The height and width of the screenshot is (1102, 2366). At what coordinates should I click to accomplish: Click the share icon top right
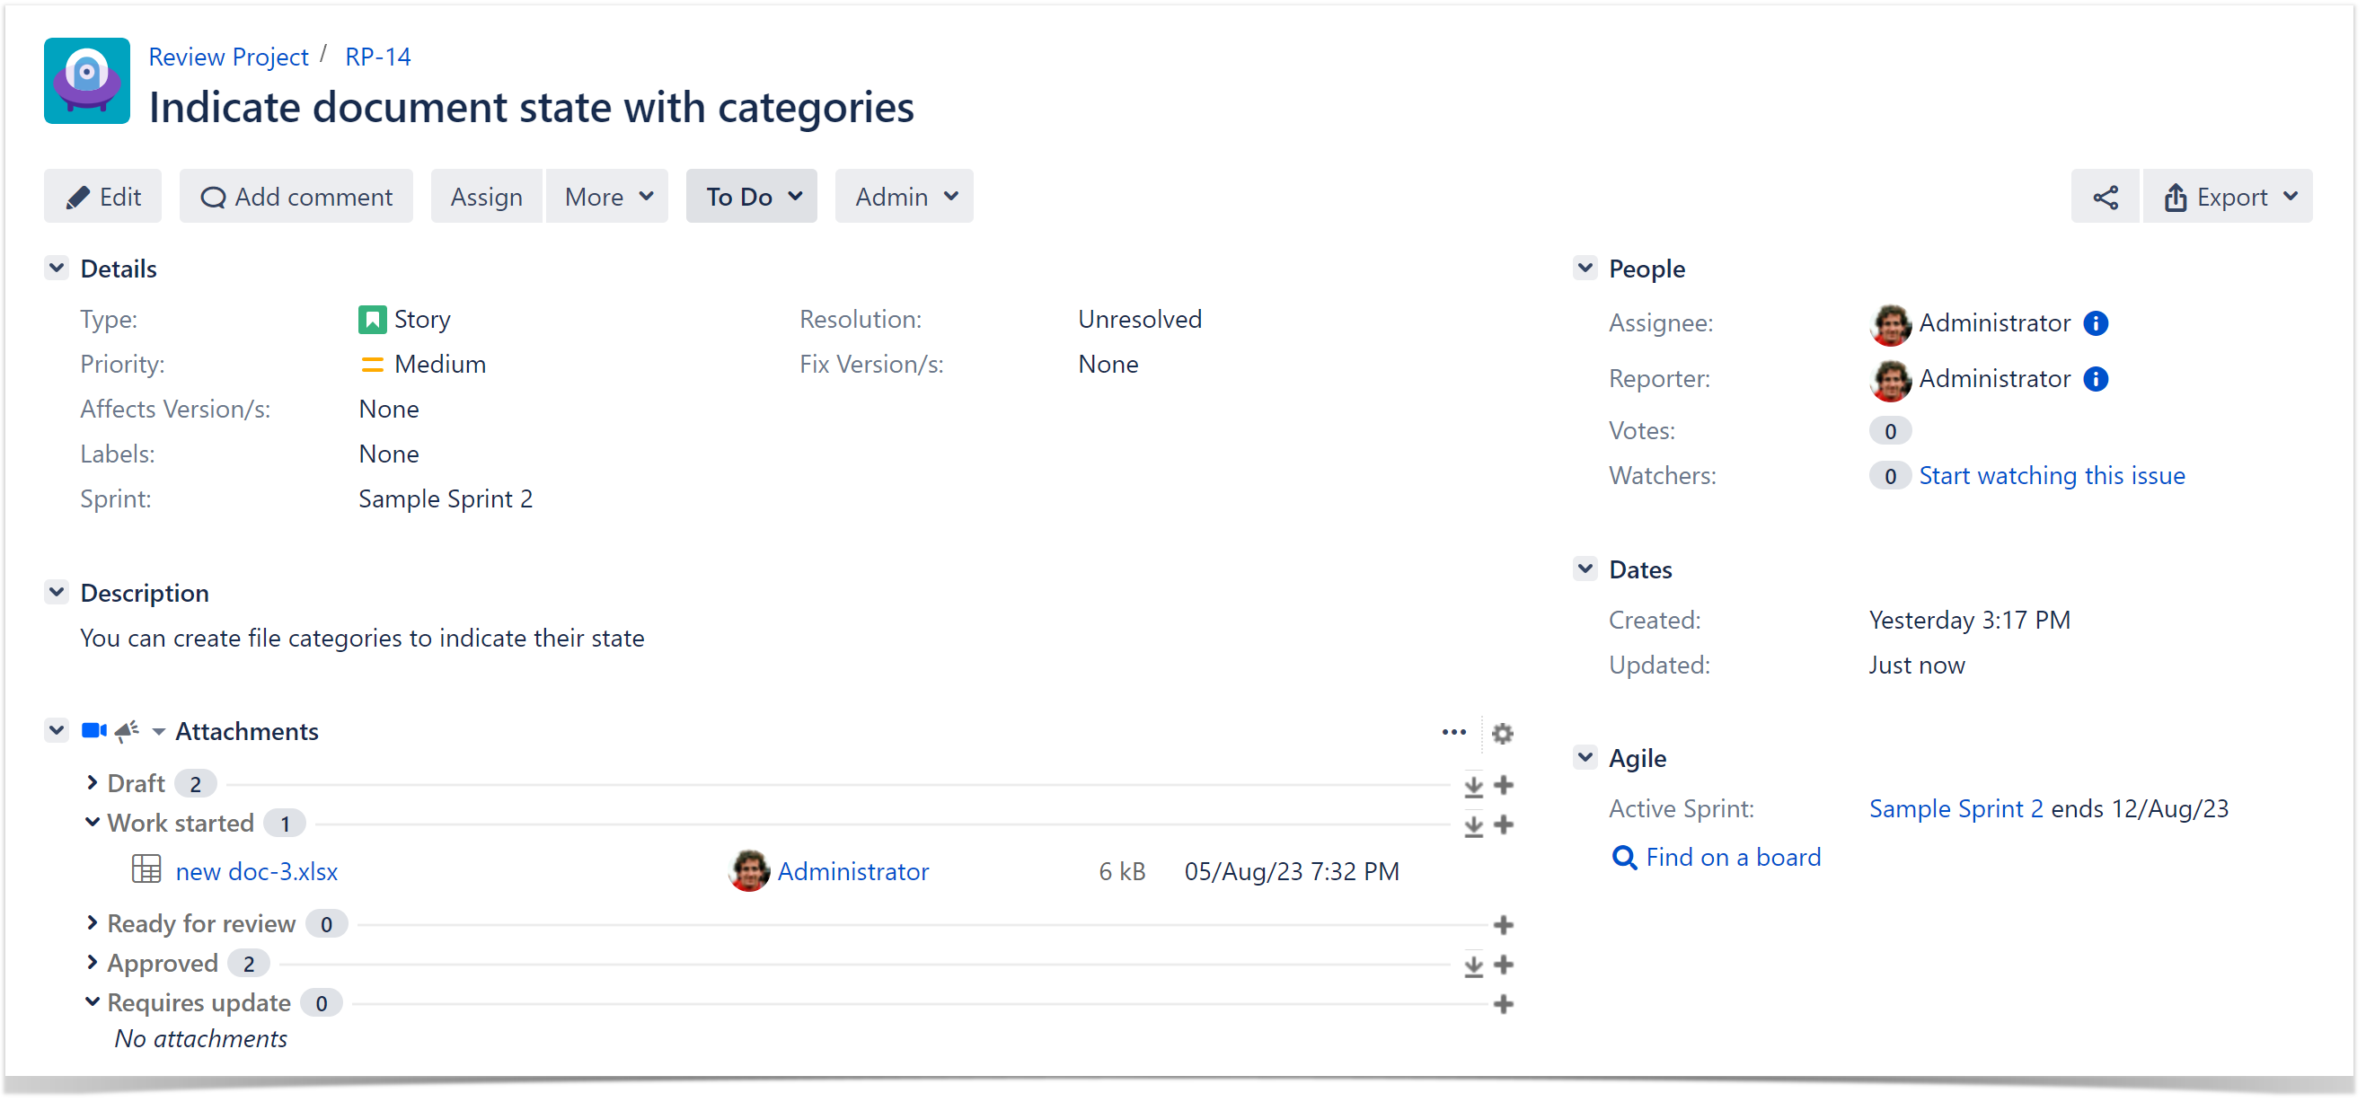[x=2105, y=197]
